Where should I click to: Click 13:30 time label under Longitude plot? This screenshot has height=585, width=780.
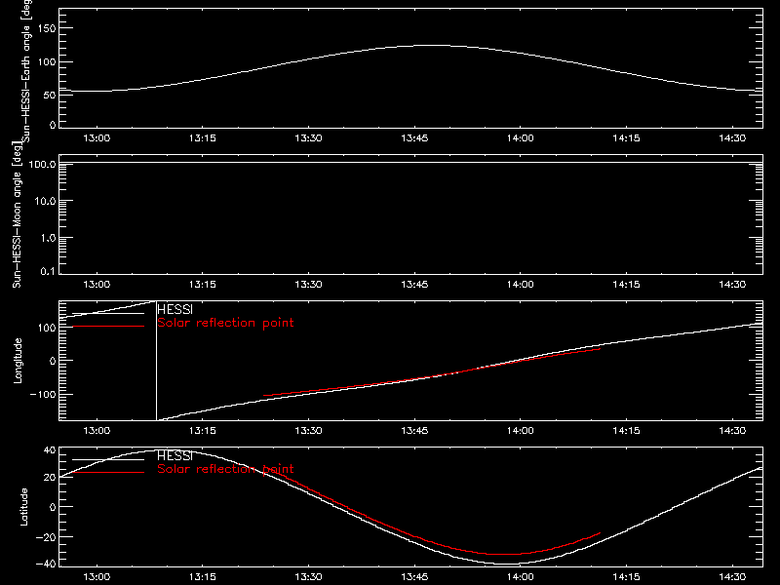[x=308, y=431]
